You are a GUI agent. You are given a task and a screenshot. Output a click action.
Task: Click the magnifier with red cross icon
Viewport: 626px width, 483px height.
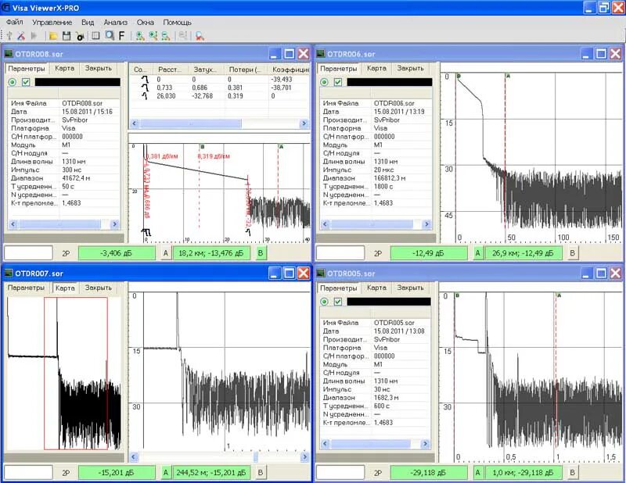click(x=200, y=36)
